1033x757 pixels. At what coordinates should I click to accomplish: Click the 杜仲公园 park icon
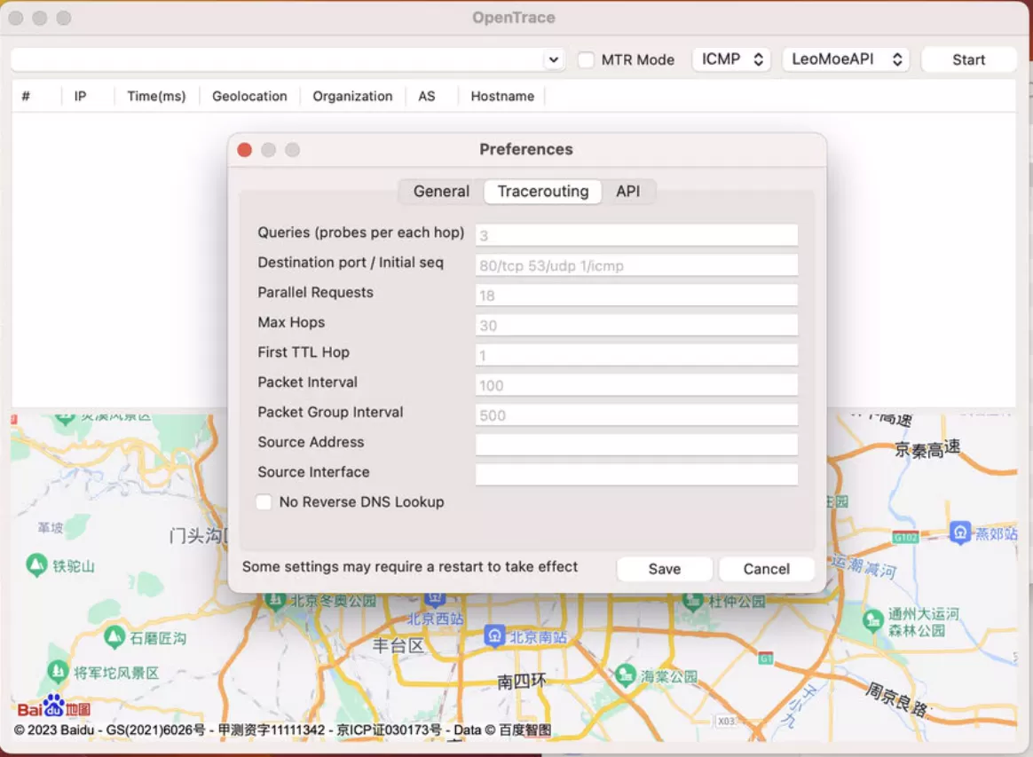click(693, 601)
